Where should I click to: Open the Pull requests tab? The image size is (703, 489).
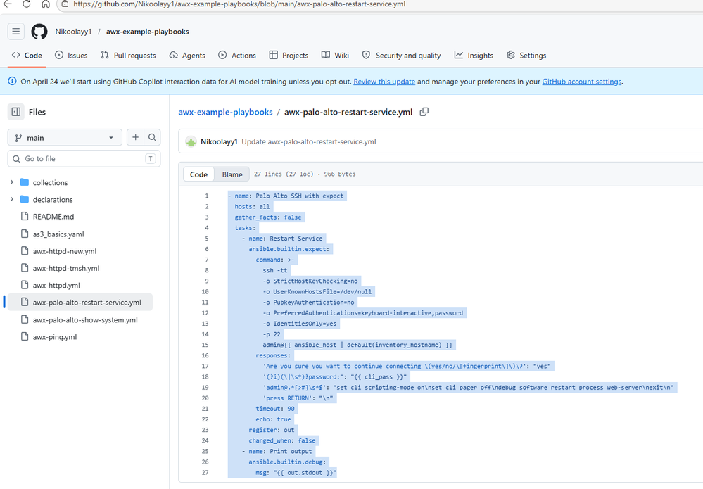(x=129, y=55)
